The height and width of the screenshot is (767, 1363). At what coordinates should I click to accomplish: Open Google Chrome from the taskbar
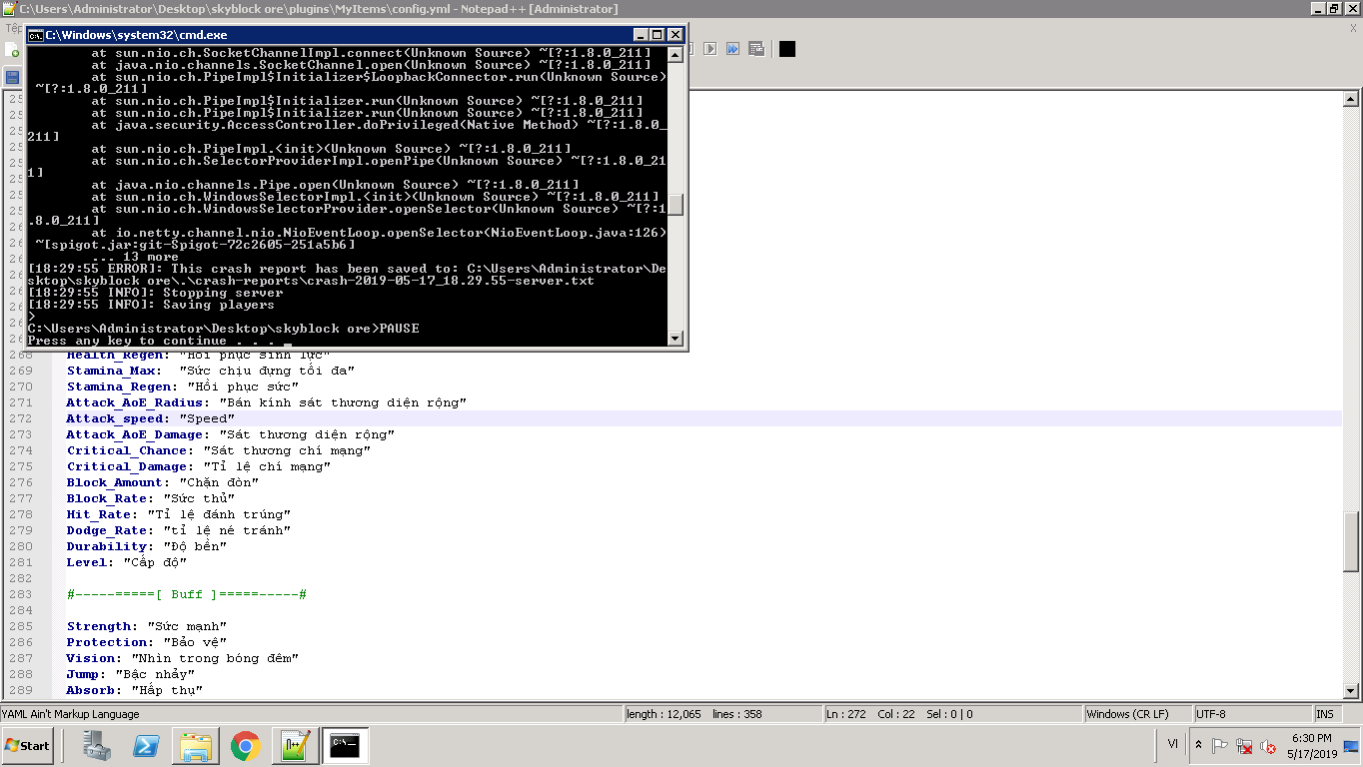click(246, 745)
